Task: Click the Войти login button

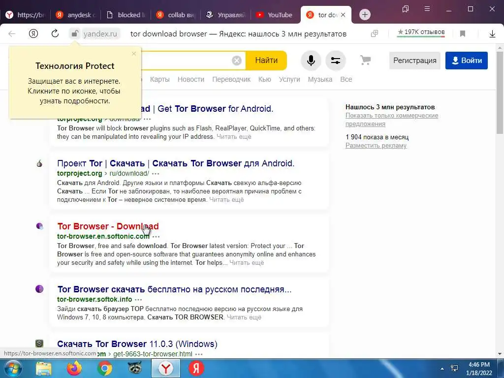Action: pos(467,61)
